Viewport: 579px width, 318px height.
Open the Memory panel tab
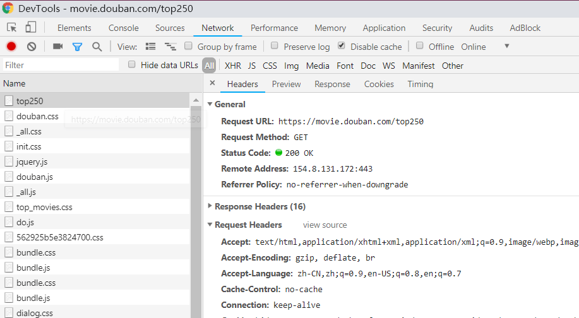coord(330,28)
